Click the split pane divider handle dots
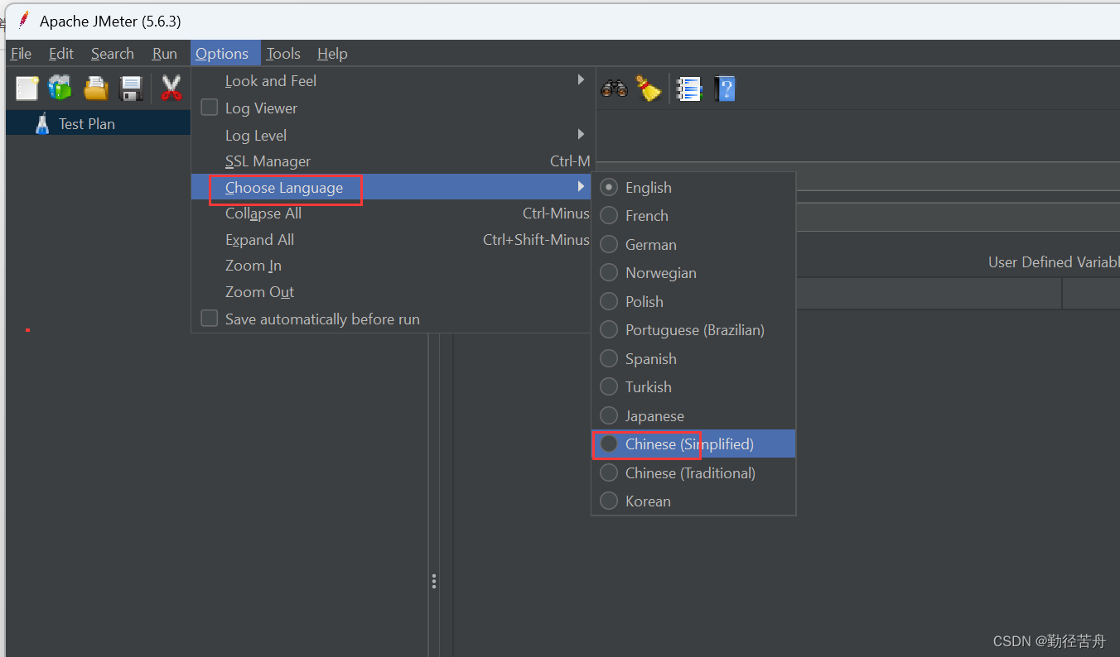1120x657 pixels. [433, 582]
